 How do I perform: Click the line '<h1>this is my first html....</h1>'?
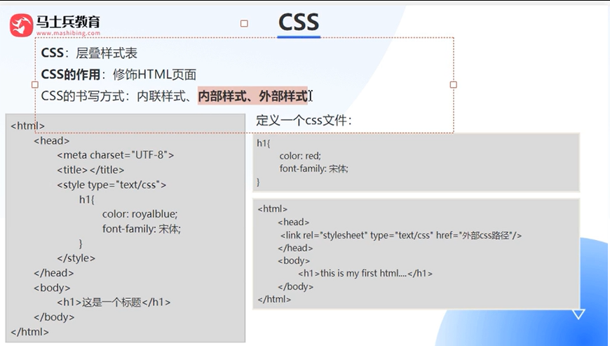365,273
